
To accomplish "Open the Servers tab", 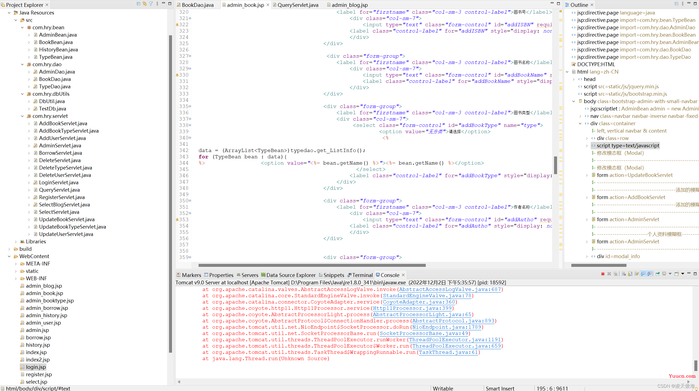I will (247, 275).
